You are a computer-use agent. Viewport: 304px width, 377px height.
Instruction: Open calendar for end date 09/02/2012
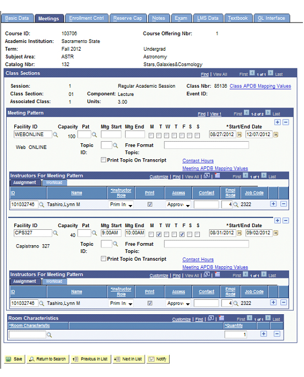[276, 233]
